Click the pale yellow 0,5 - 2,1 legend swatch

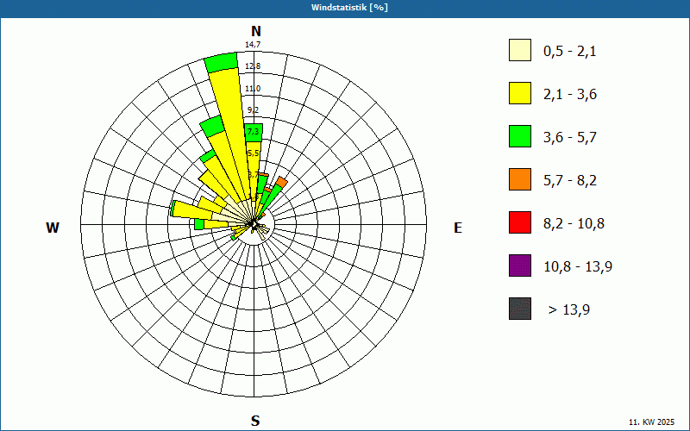(x=520, y=50)
